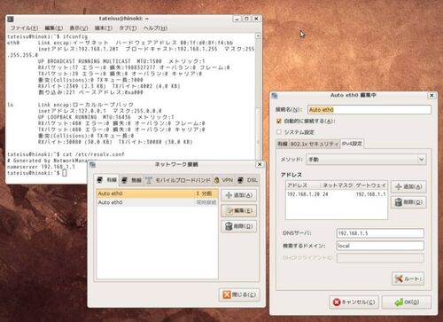Image resolution: width=443 pixels, height=322 pixels.
Task: Switch to the DSL tab
Action: (x=247, y=180)
